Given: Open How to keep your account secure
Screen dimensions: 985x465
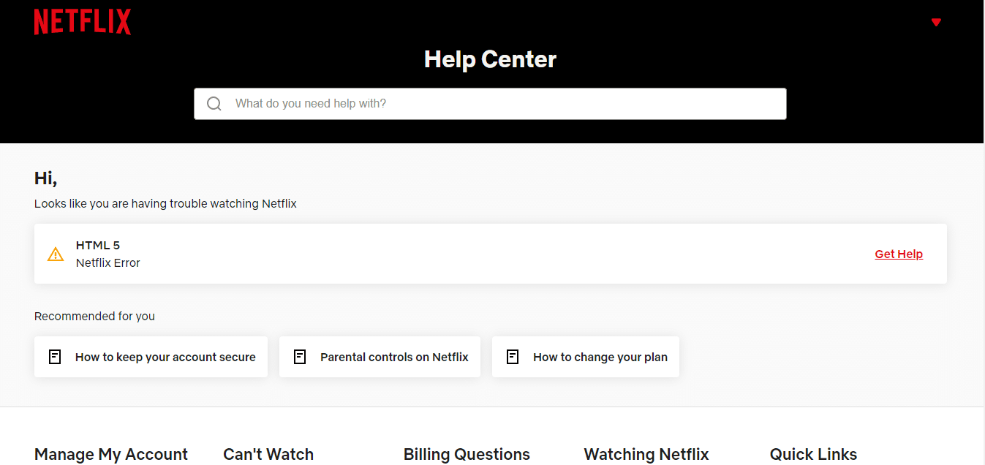Looking at the screenshot, I should [x=151, y=357].
